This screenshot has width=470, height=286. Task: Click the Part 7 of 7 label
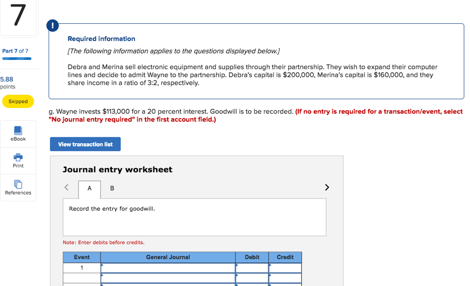pyautogui.click(x=15, y=51)
